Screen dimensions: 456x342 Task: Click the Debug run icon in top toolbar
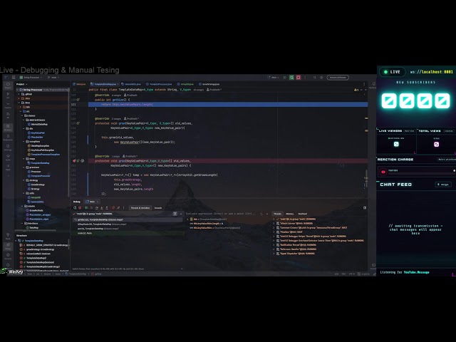(291, 78)
